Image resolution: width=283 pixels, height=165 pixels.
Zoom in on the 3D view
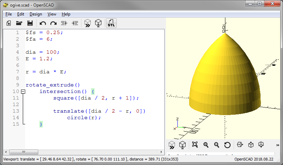point(206,145)
